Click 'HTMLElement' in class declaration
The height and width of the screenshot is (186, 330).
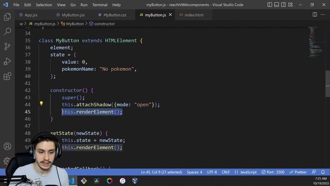(x=121, y=40)
